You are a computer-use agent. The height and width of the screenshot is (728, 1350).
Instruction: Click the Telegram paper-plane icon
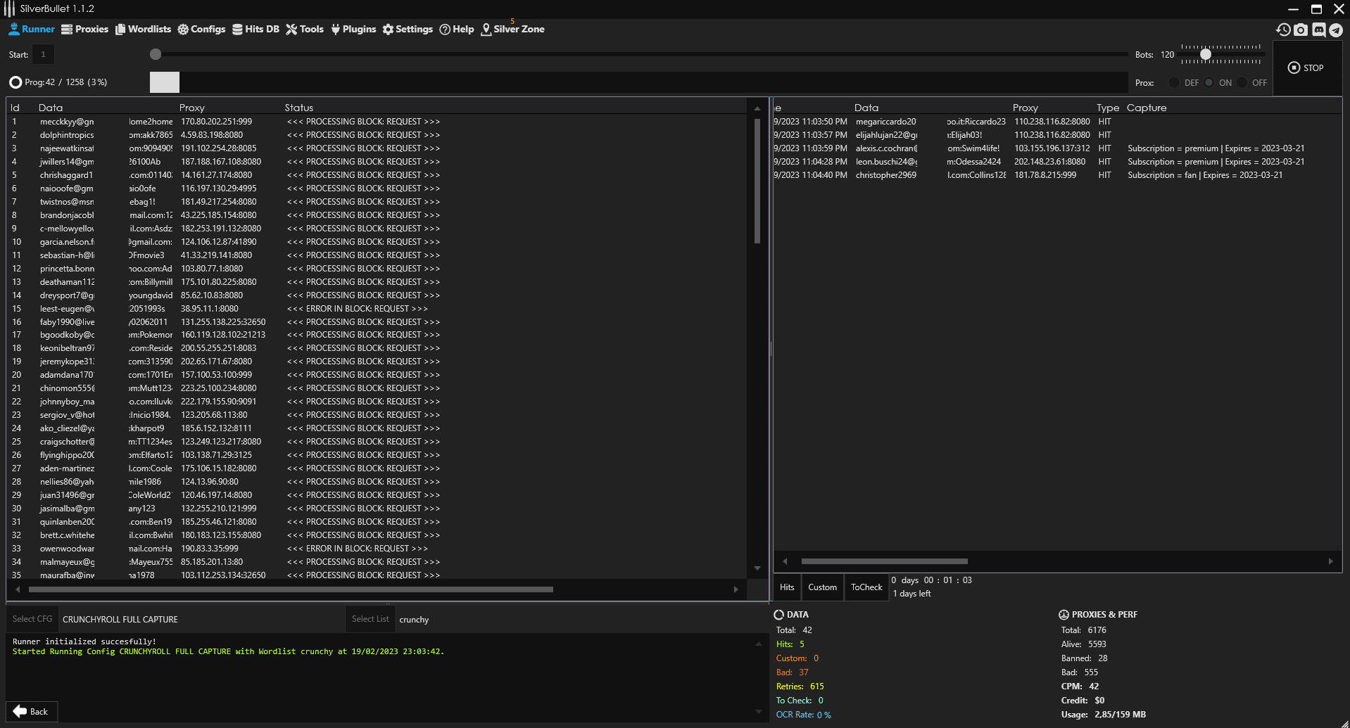tap(1335, 30)
